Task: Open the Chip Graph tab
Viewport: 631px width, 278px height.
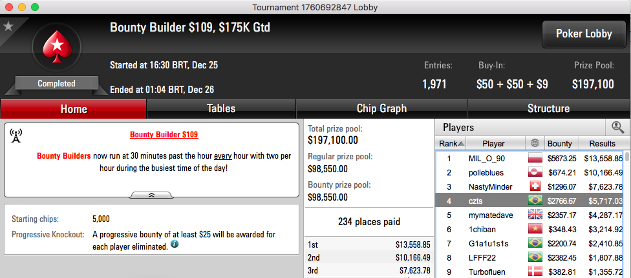Action: tap(381, 109)
